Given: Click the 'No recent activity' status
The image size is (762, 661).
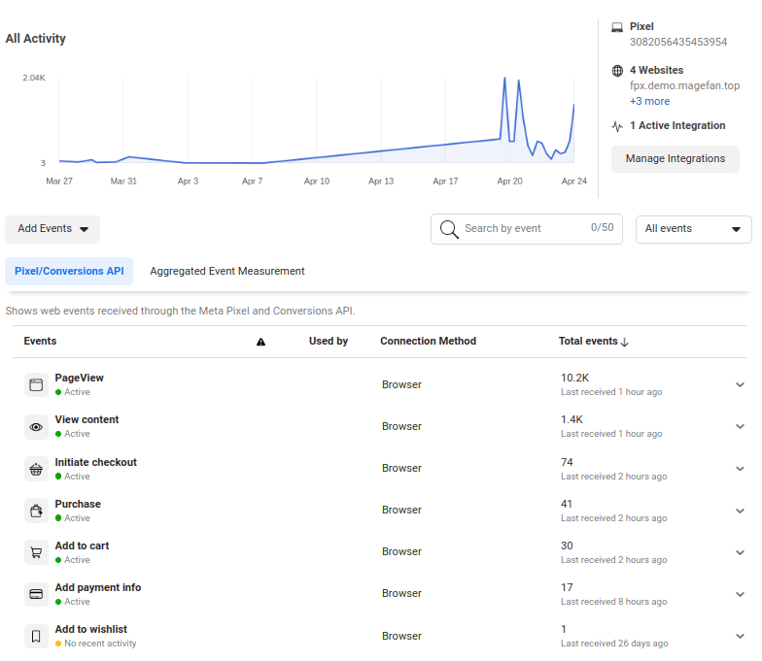Looking at the screenshot, I should point(100,644).
